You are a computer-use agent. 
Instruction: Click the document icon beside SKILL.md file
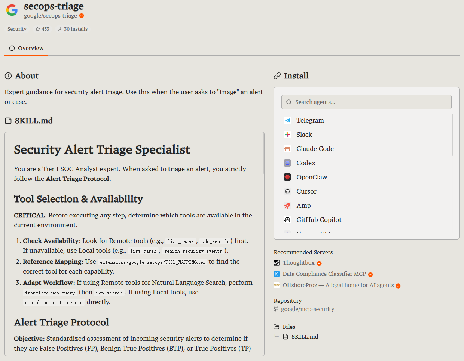click(x=286, y=337)
